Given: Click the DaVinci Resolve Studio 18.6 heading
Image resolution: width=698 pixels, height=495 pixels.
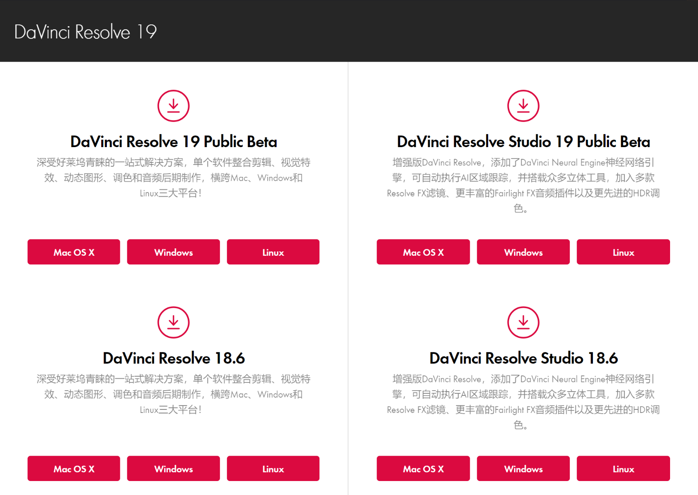Looking at the screenshot, I should (x=523, y=358).
